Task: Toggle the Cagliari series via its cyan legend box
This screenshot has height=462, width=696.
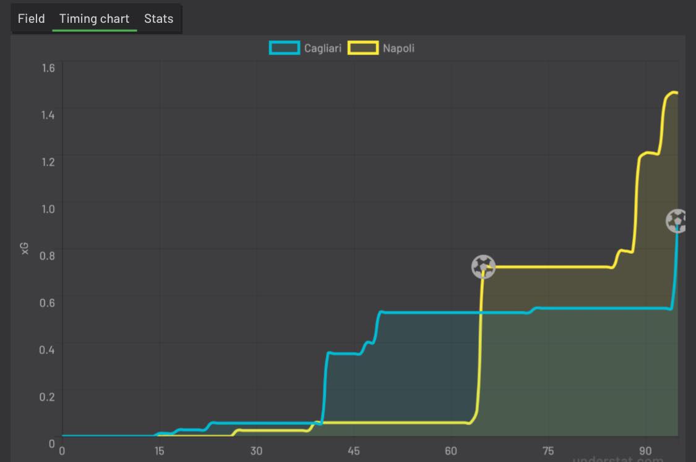Action: (x=285, y=48)
